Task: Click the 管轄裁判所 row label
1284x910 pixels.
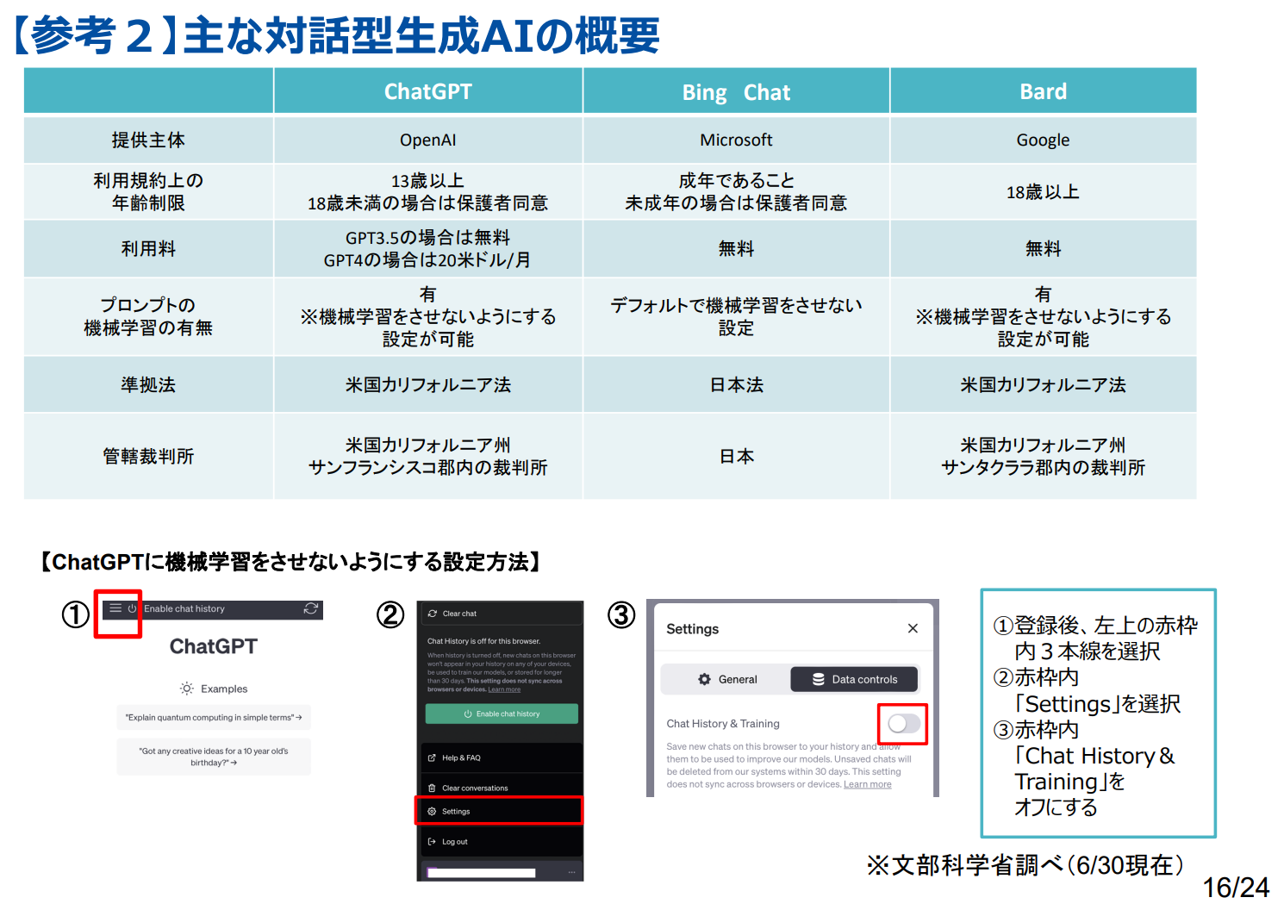Action: tap(148, 456)
